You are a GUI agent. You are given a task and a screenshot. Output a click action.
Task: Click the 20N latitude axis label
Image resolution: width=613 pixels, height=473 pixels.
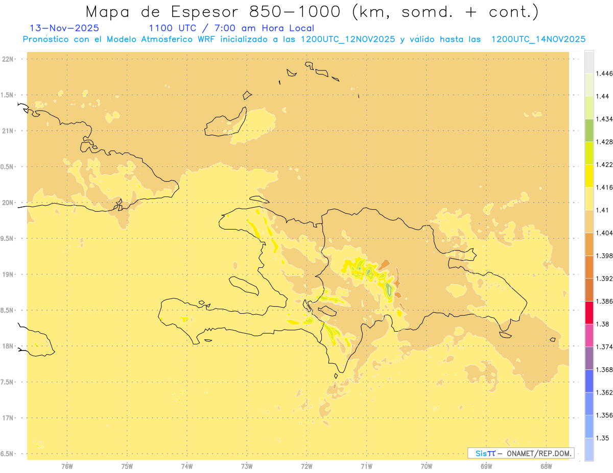pos(9,203)
